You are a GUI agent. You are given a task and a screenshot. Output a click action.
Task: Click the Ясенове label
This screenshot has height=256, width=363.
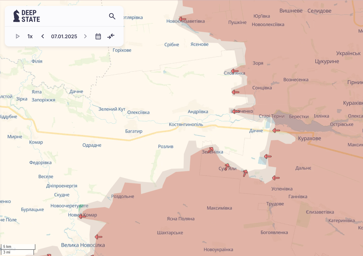pos(199,44)
